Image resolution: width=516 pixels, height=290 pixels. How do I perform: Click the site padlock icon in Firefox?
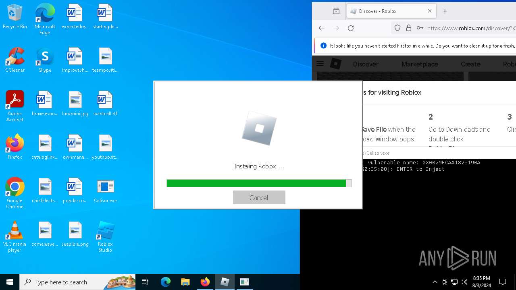coord(409,28)
